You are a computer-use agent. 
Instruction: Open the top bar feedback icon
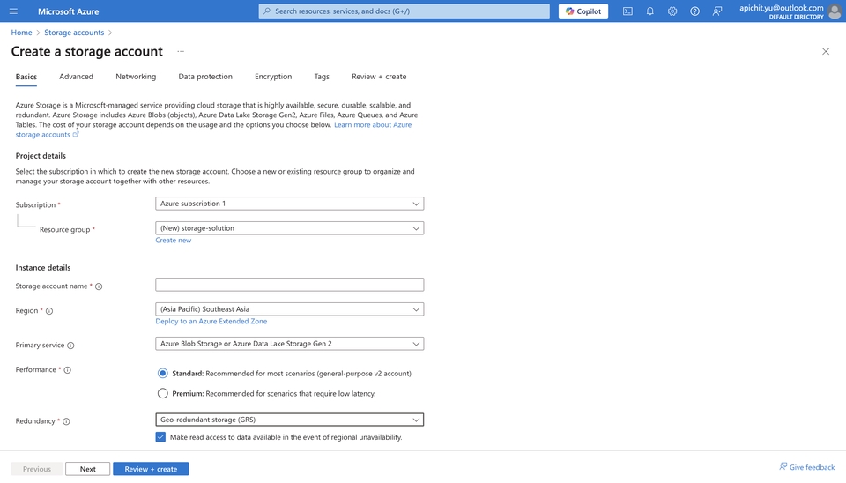[x=717, y=11]
